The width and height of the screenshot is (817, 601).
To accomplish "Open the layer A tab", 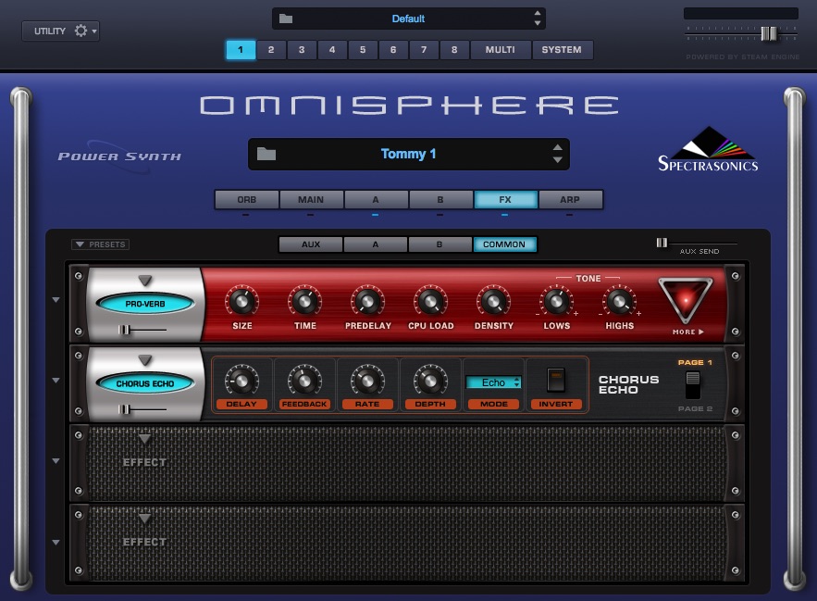I will (376, 199).
